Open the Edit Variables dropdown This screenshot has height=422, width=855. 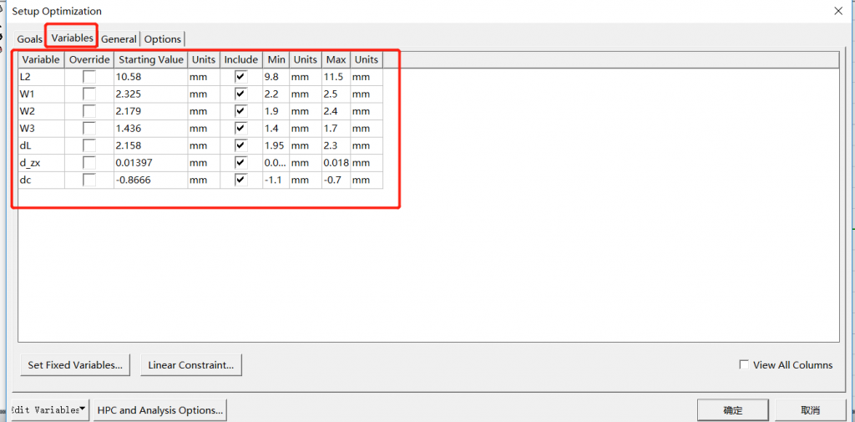[x=48, y=410]
